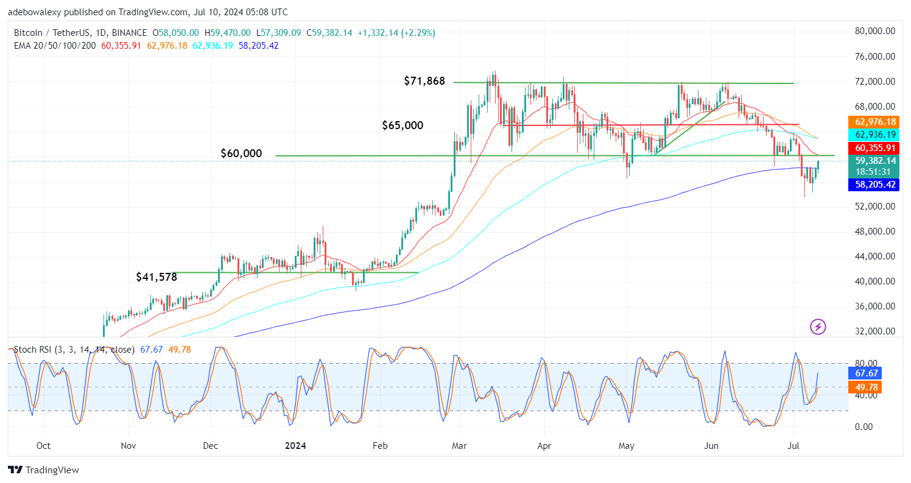Click the Oct label on time axis
Screen dimensions: 911x483
(43, 445)
